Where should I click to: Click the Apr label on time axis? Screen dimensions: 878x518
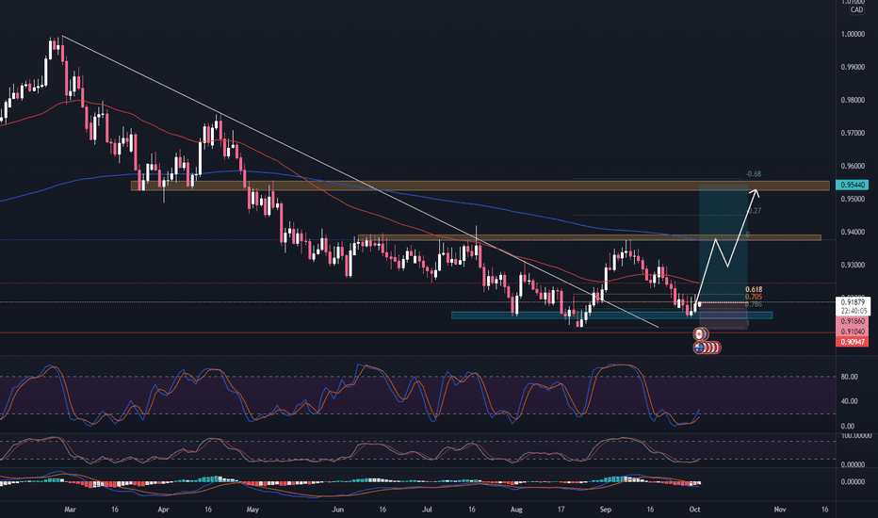[163, 510]
